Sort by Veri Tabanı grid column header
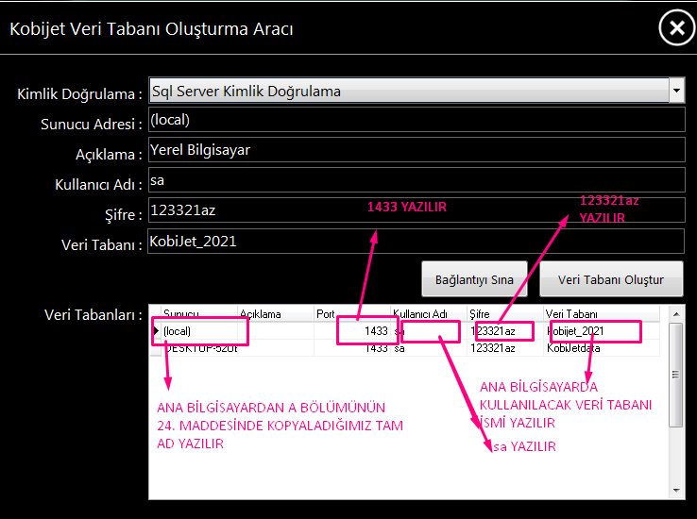The height and width of the screenshot is (519, 697). (x=602, y=313)
